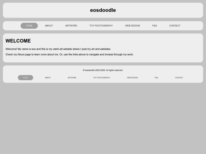Click the WELCOME heading

tap(18, 41)
